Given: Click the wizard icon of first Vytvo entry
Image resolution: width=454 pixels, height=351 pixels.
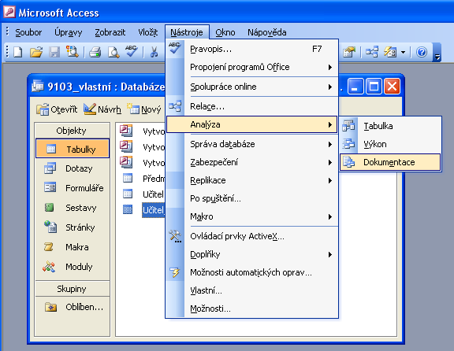Looking at the screenshot, I should pos(126,131).
